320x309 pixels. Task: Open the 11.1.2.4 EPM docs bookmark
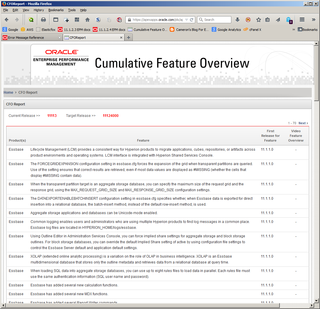[109, 30]
